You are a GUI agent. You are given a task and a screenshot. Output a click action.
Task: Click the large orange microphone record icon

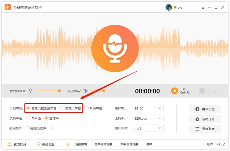click(x=115, y=48)
